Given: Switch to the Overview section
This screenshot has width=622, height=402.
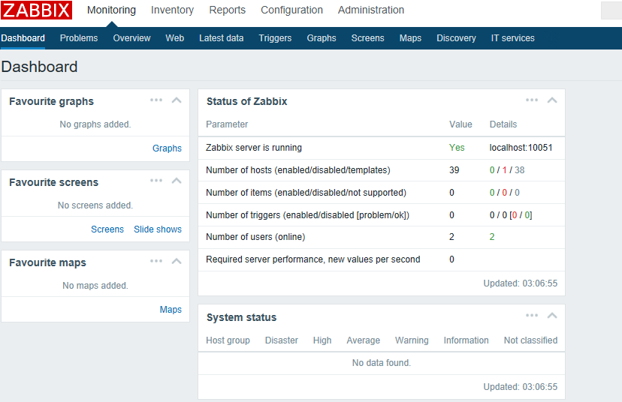Looking at the screenshot, I should 131,38.
